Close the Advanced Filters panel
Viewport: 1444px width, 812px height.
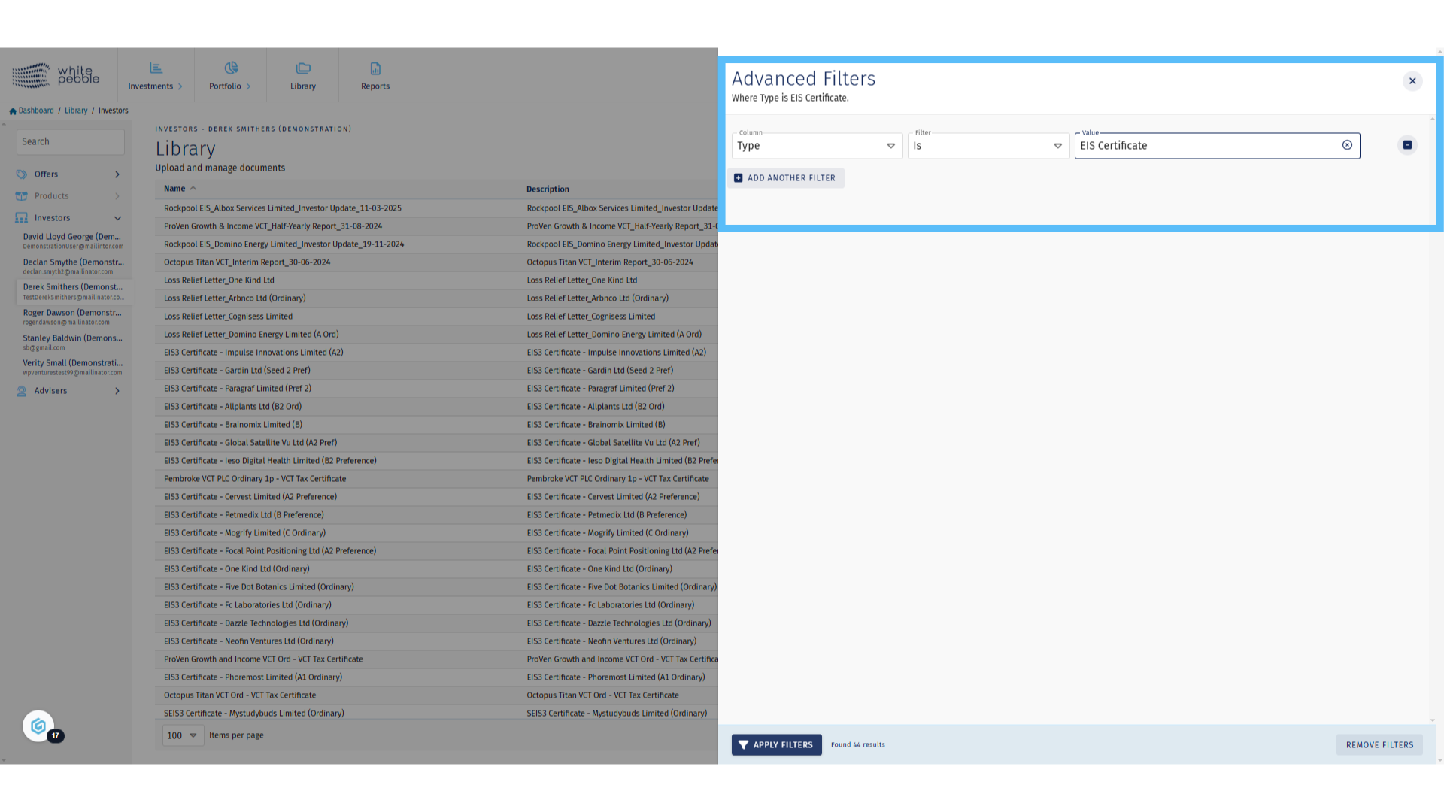coord(1412,81)
